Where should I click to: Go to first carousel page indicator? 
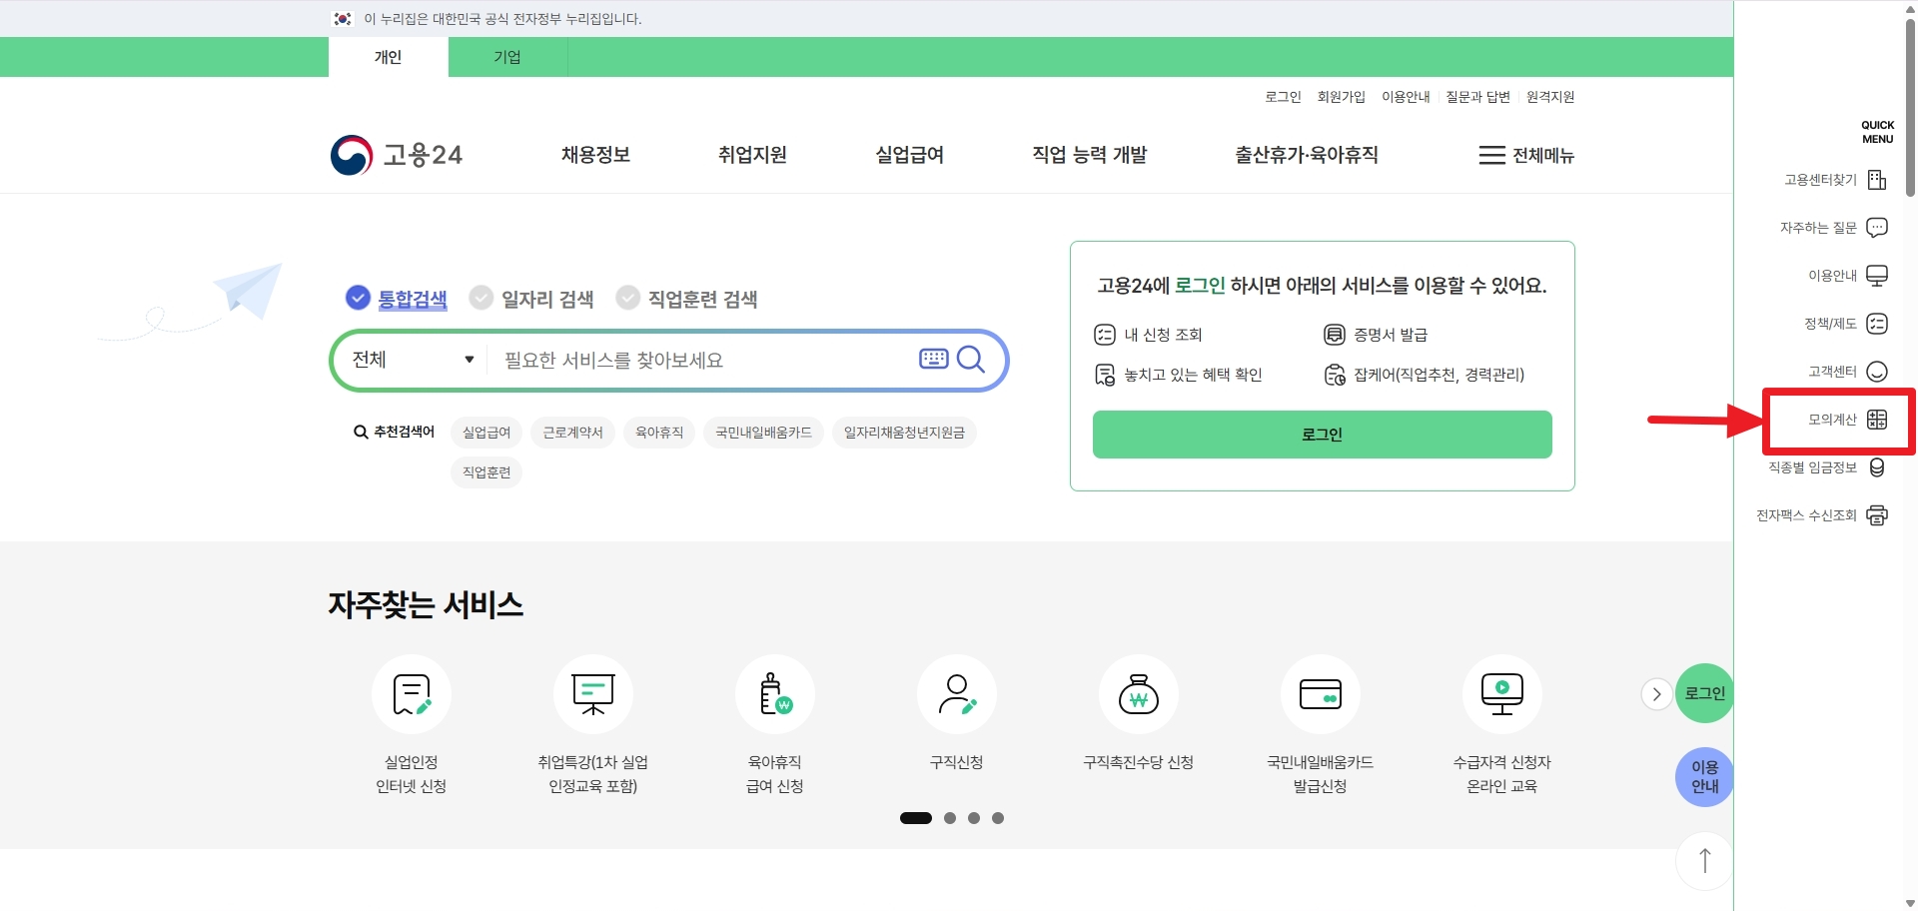click(916, 818)
